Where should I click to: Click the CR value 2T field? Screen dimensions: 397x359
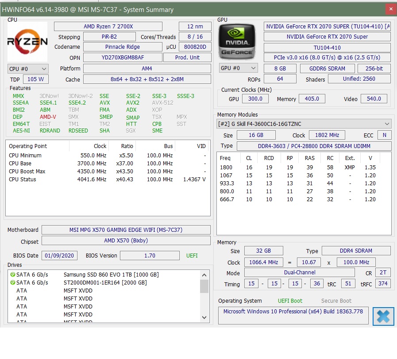(383, 273)
